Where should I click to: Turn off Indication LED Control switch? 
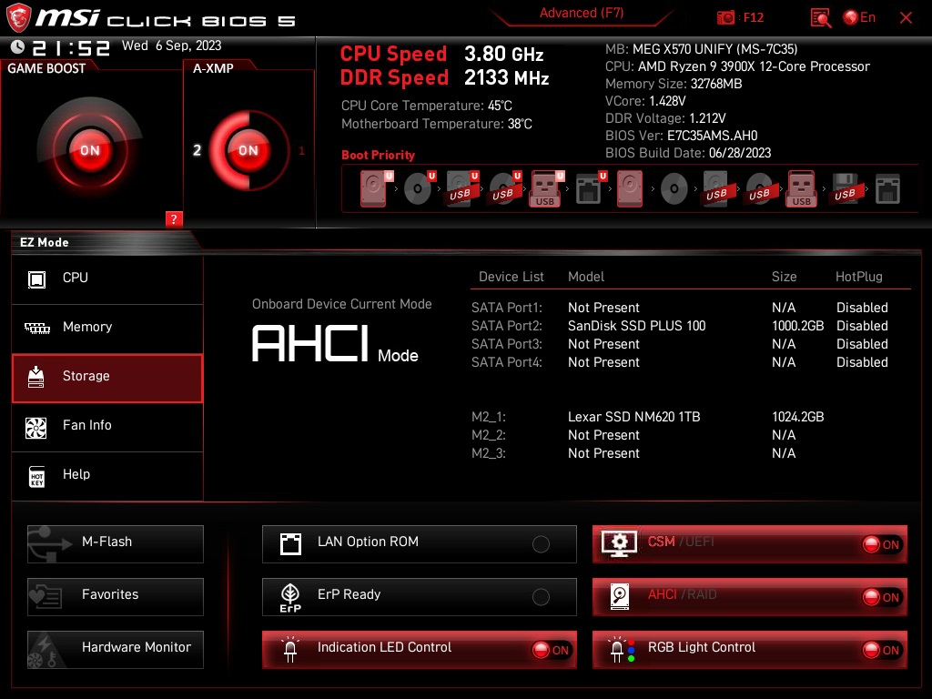click(x=552, y=650)
